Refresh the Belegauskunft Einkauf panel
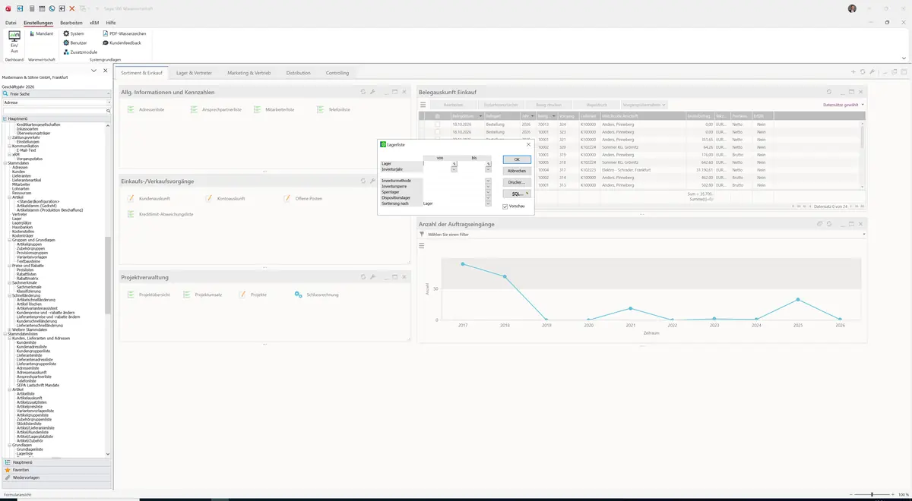Image resolution: width=912 pixels, height=501 pixels. pos(829,92)
